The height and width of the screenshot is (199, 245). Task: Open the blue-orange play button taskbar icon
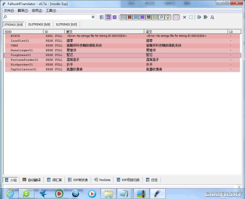(92, 194)
